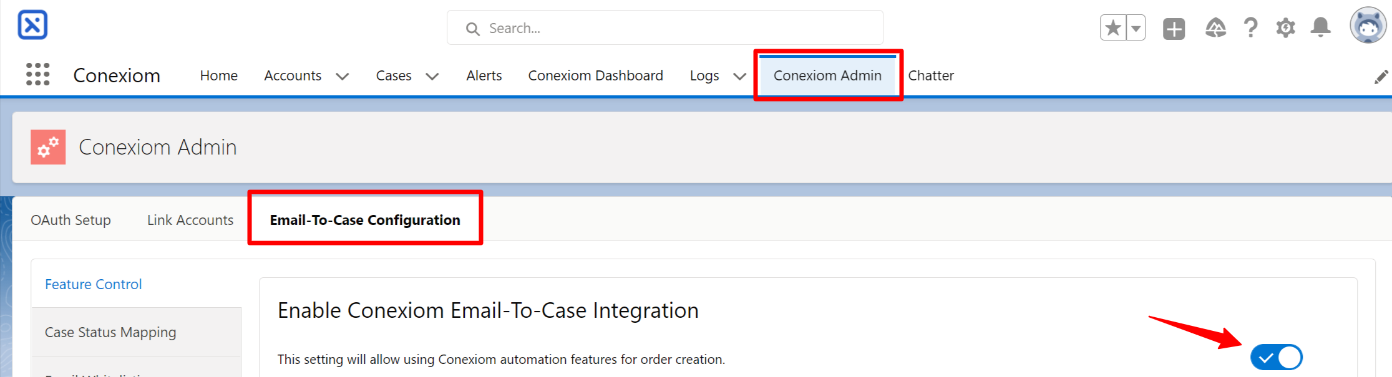This screenshot has width=1392, height=377.
Task: Open the Link Accounts tab
Action: click(190, 220)
